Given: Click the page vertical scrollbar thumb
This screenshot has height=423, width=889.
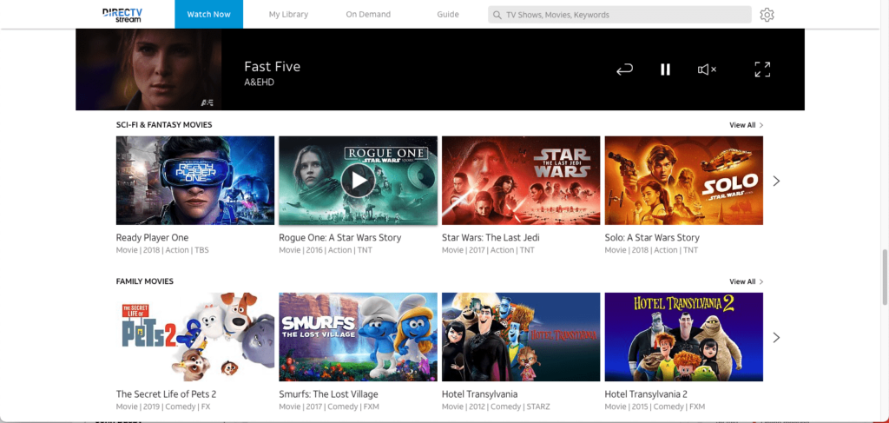Looking at the screenshot, I should (883, 277).
